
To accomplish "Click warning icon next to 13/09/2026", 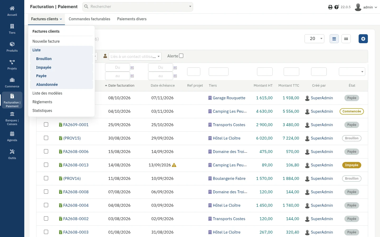I will tap(174, 165).
